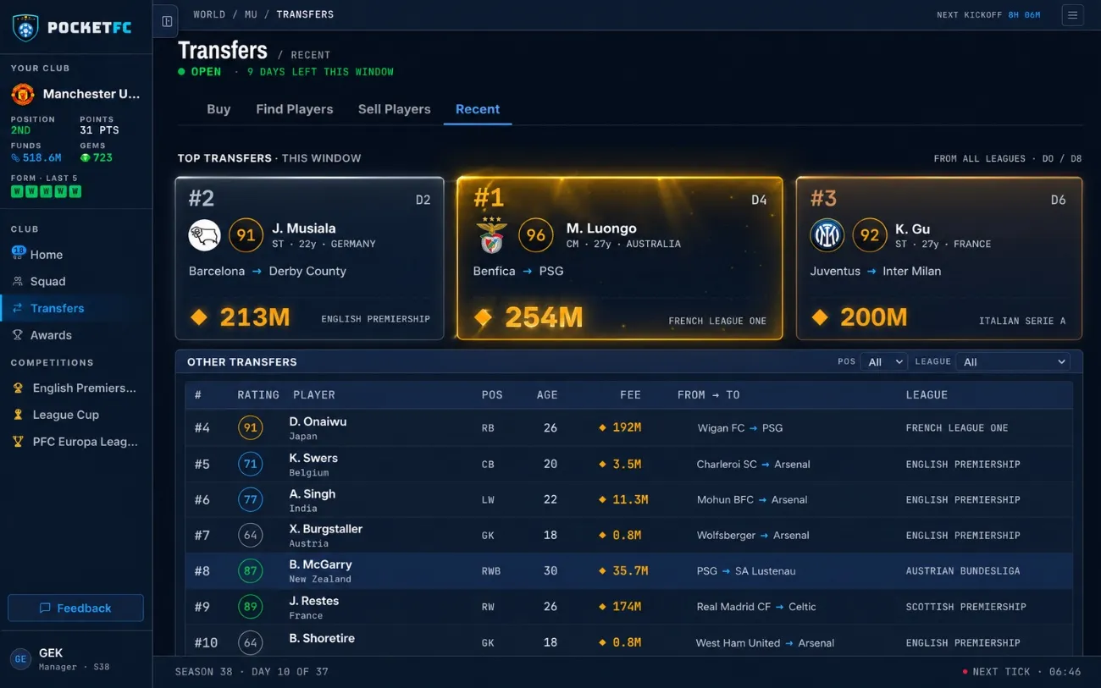Open the hamburger menu in top bar

[x=1072, y=14]
